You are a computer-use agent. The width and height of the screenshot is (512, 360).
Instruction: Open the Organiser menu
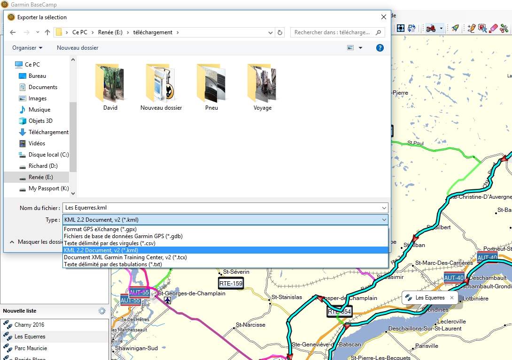[x=27, y=47]
